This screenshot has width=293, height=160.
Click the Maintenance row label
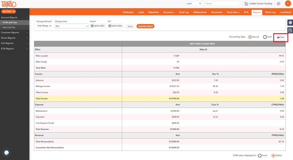click(x=41, y=111)
